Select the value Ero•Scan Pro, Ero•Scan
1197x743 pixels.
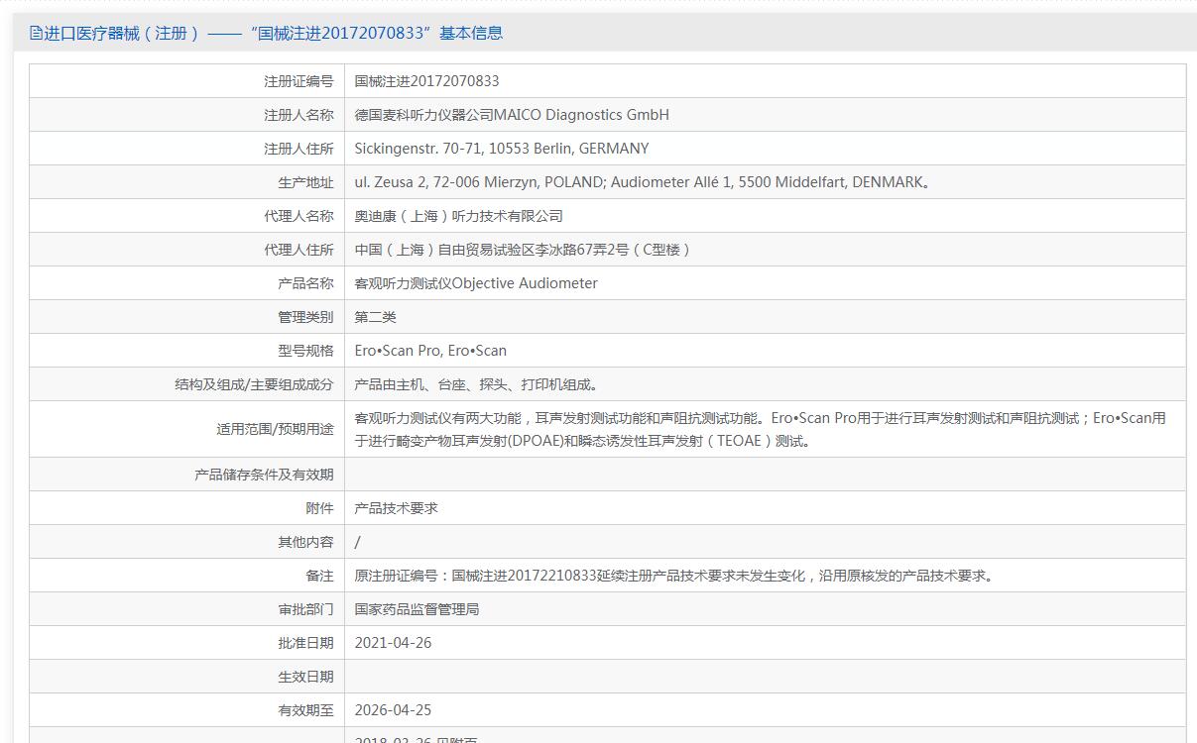[430, 351]
